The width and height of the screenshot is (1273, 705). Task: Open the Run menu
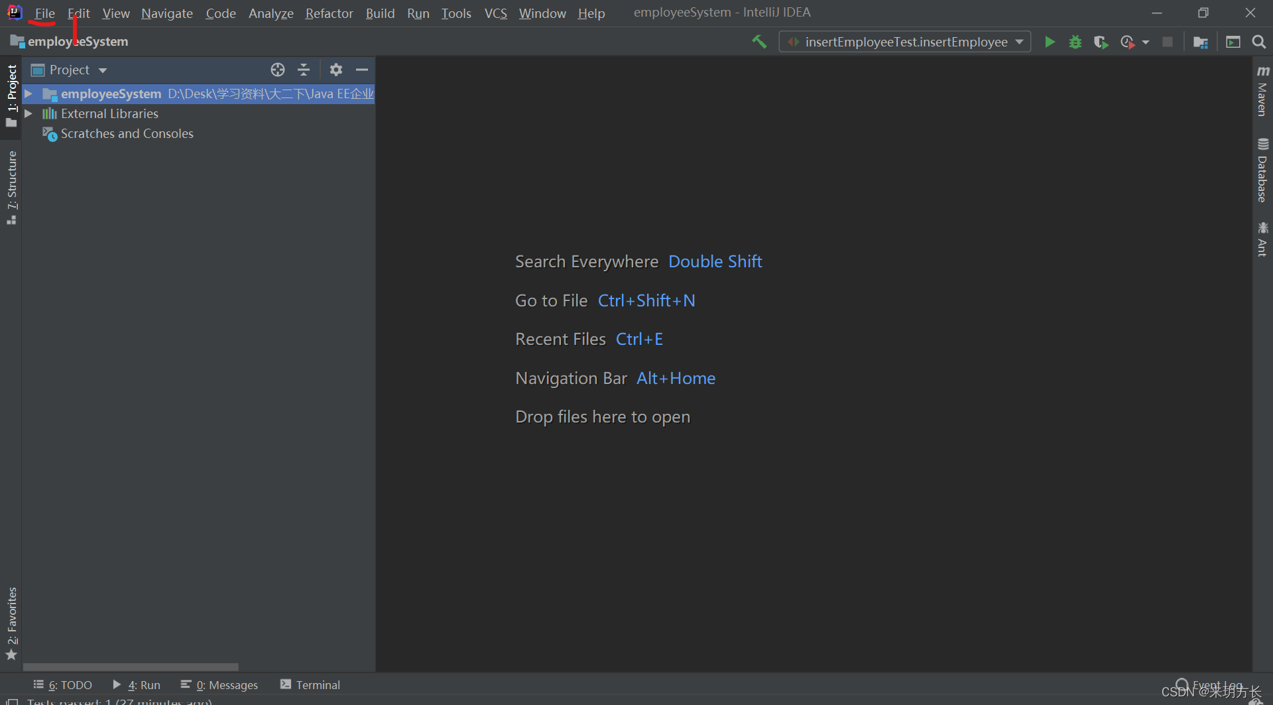point(418,13)
